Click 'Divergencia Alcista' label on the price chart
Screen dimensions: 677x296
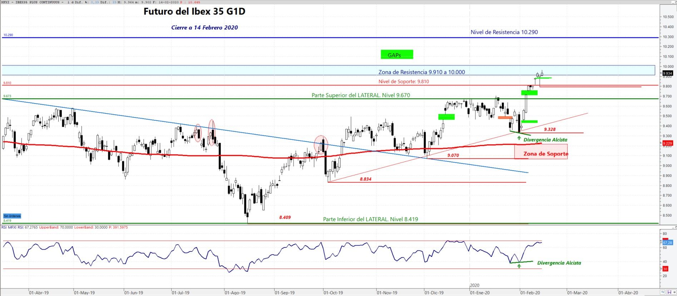(545, 140)
